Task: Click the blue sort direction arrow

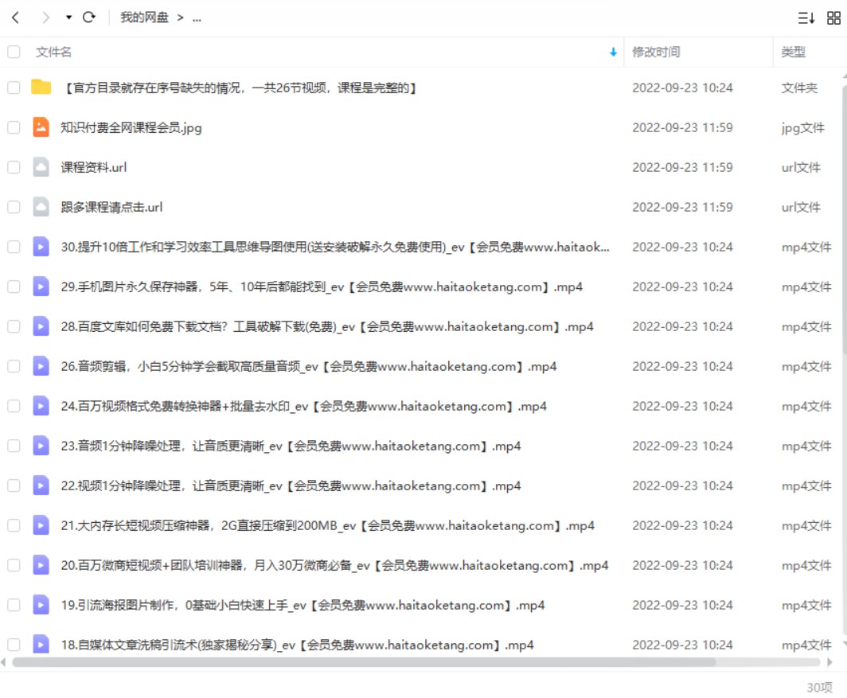Action: 613,52
